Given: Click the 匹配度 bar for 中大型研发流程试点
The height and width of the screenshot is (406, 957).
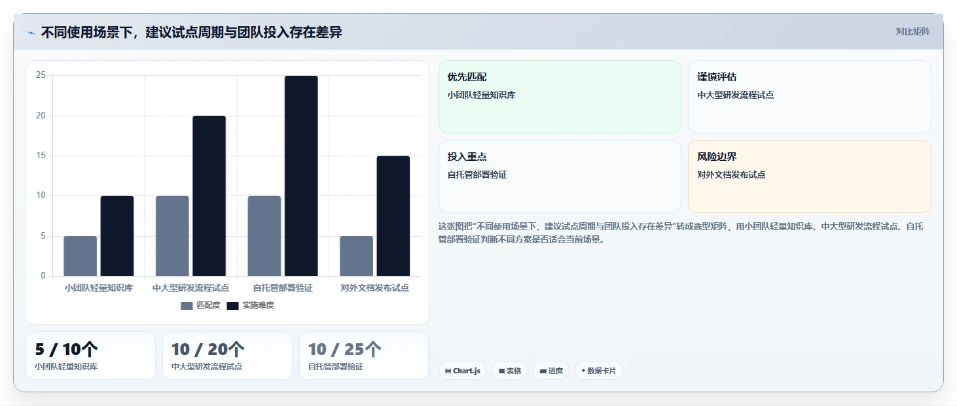Looking at the screenshot, I should coord(172,236).
